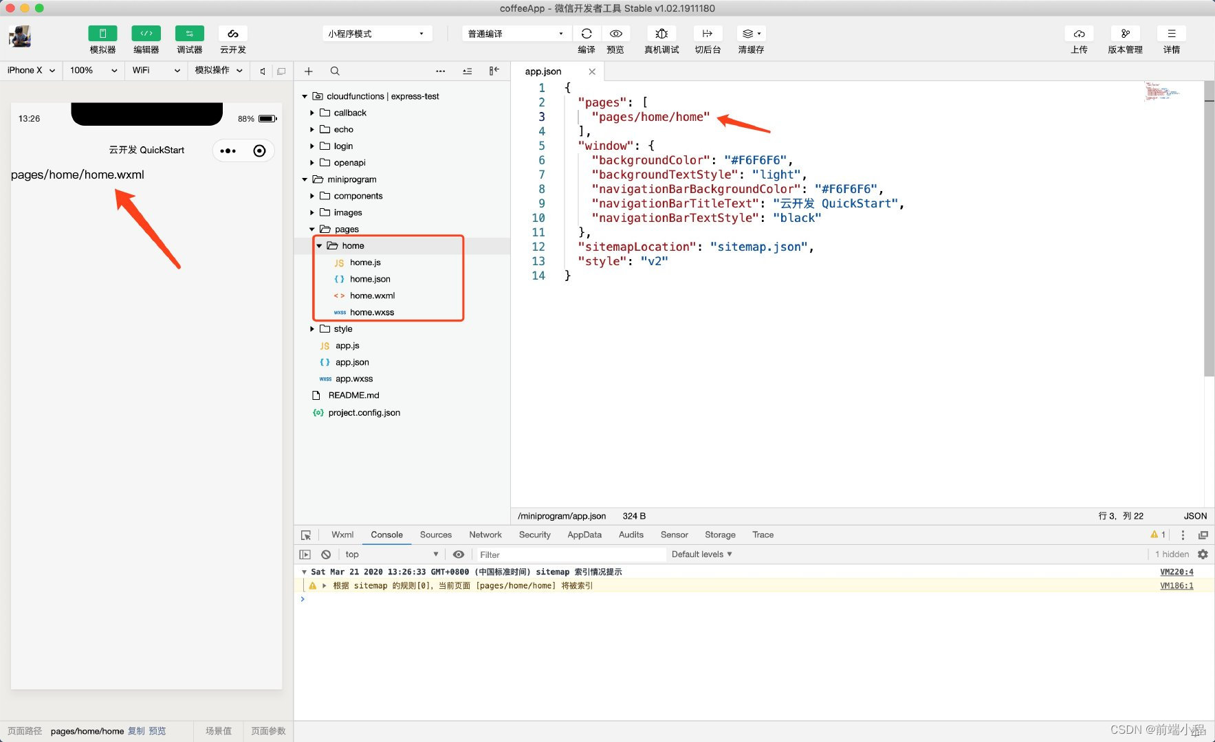1215x742 pixels.
Task: Open cloud development (云开发) console
Action: point(233,34)
